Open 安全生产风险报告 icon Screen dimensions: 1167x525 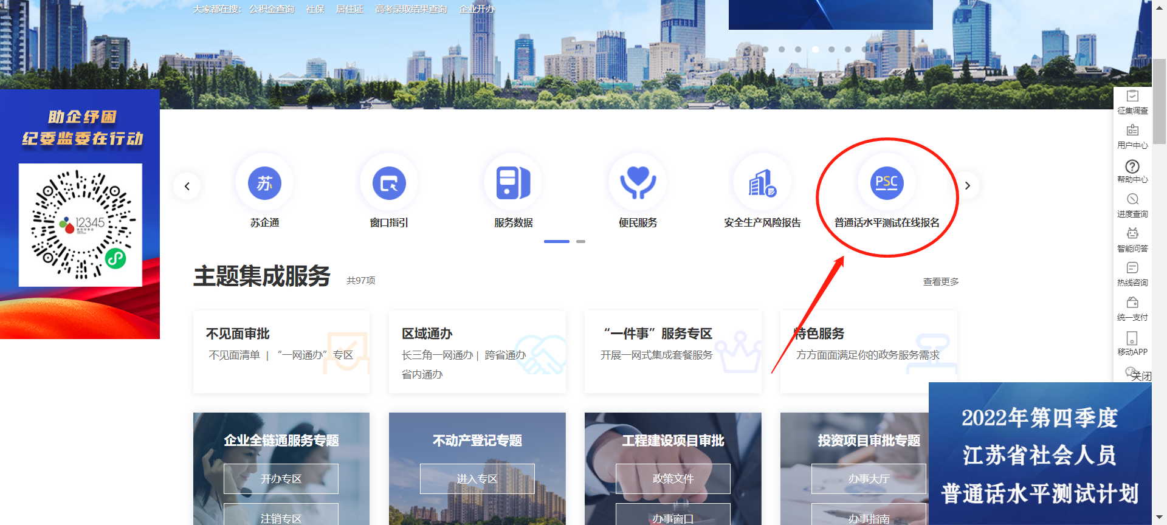[762, 183]
